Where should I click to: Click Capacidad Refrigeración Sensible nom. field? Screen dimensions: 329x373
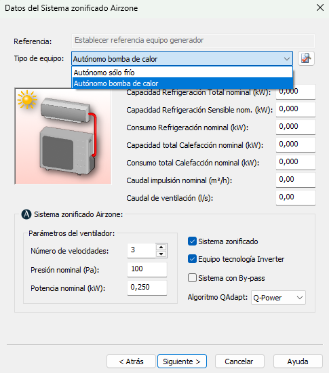point(296,109)
